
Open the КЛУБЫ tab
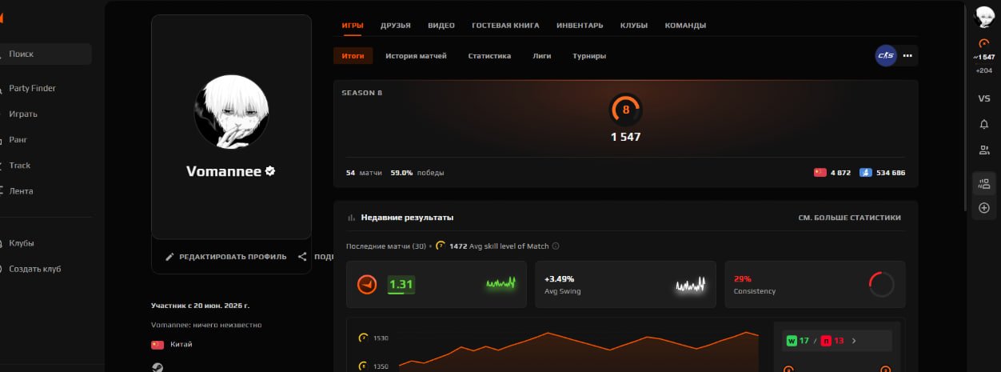[x=634, y=26]
